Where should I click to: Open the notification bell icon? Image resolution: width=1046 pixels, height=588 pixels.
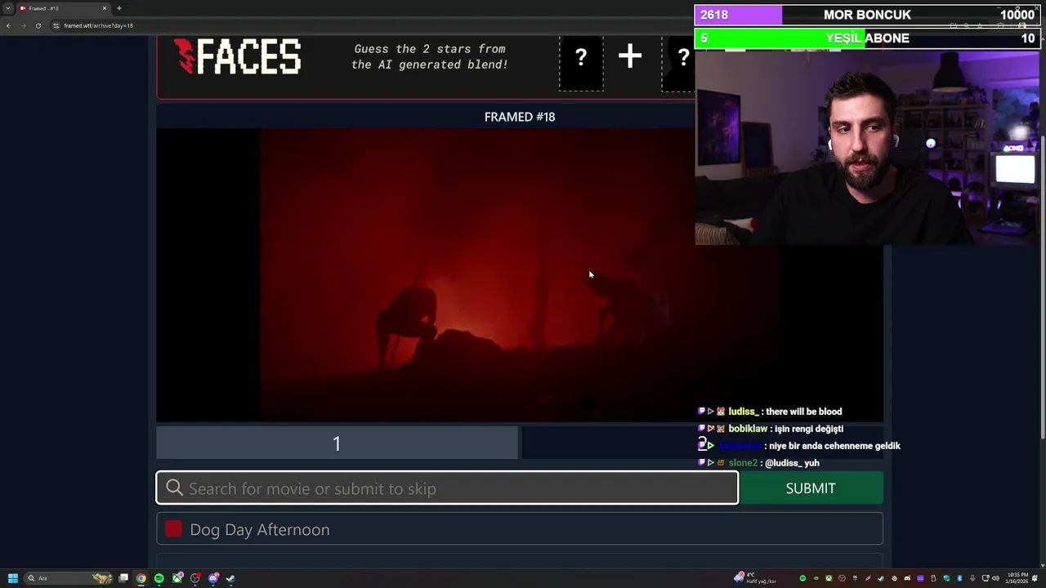[x=1035, y=578]
